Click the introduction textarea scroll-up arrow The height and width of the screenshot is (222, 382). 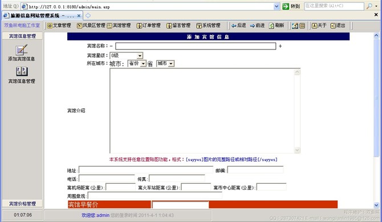pos(297,72)
